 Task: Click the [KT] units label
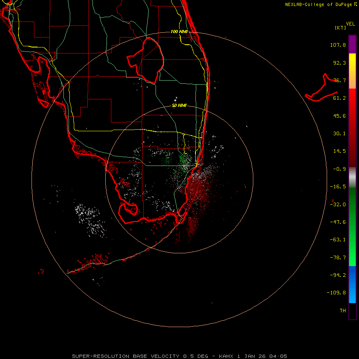[x=341, y=28]
